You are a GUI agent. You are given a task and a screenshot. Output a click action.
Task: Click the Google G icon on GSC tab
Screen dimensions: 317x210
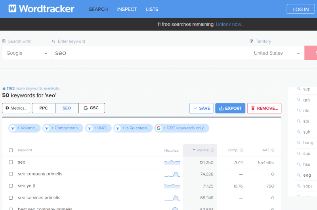[x=86, y=108]
